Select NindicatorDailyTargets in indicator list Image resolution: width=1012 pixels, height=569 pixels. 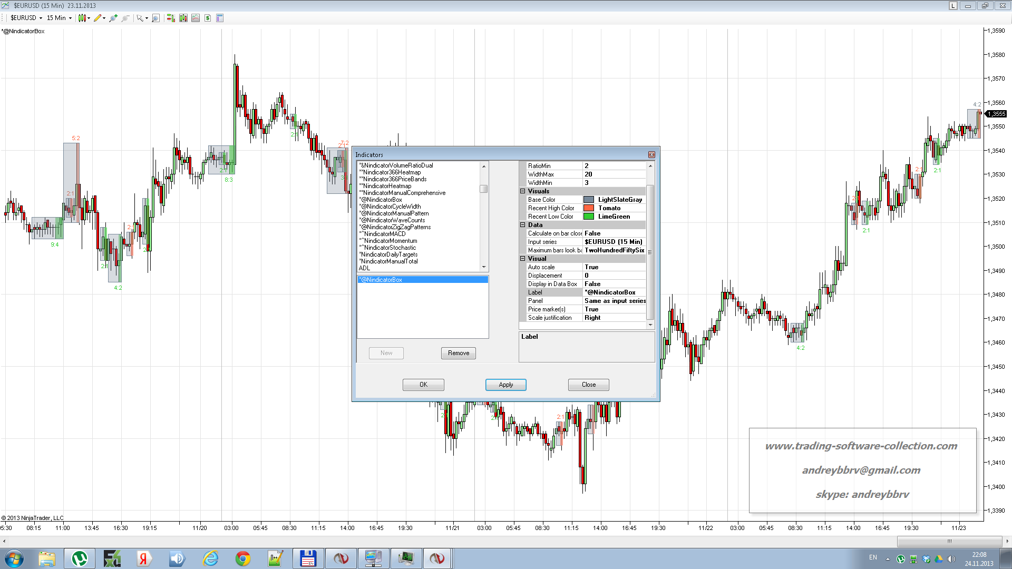pos(389,254)
